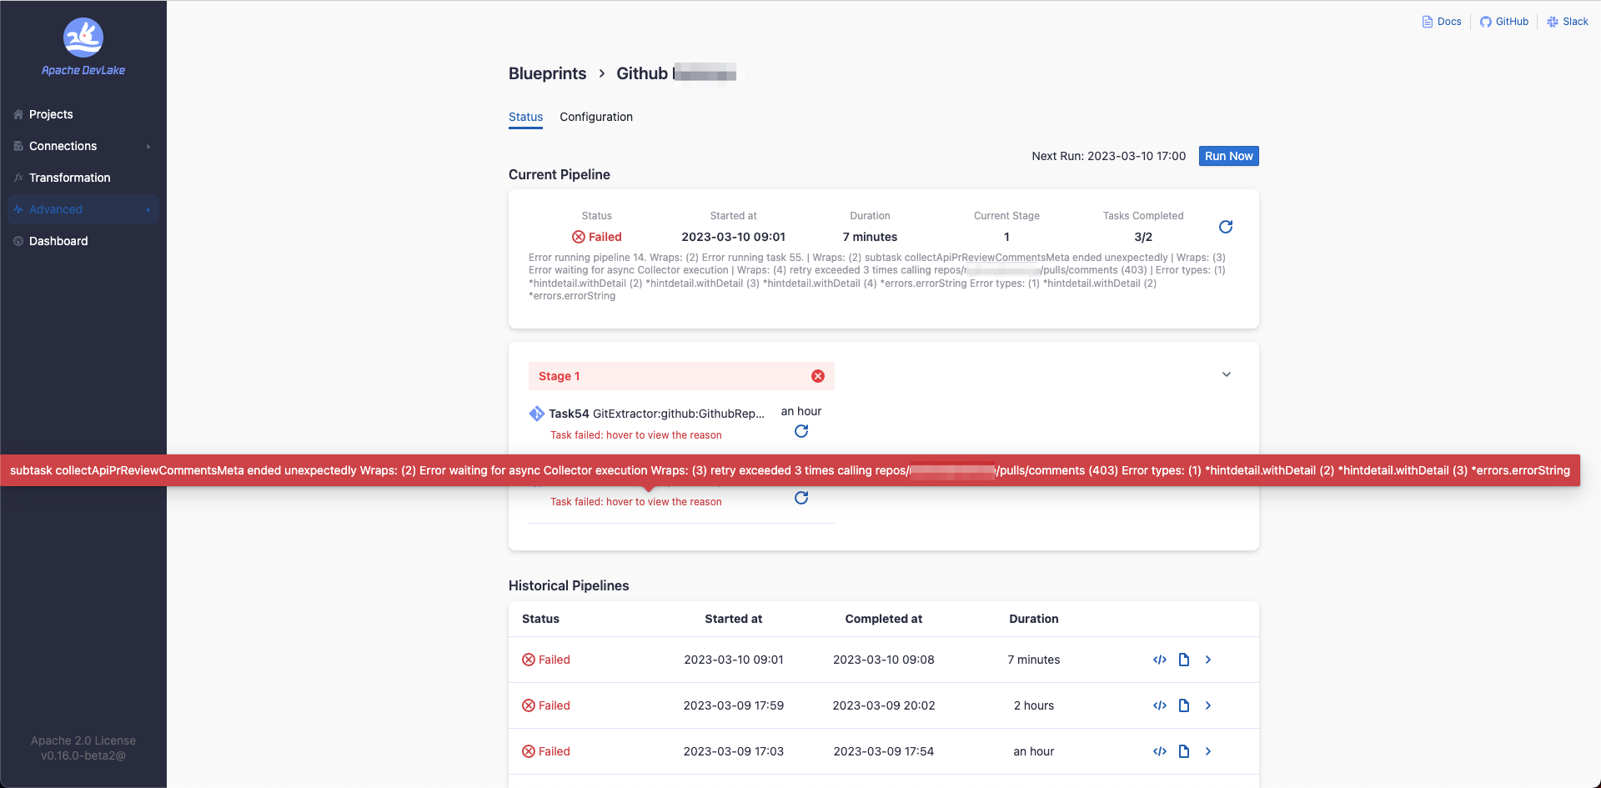
Task: View JSON of 17:59 pipeline run
Action: pyautogui.click(x=1159, y=705)
